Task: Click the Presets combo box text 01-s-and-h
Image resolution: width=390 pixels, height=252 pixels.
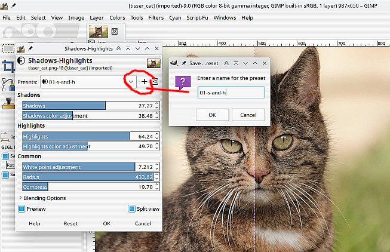Action: 62,82
